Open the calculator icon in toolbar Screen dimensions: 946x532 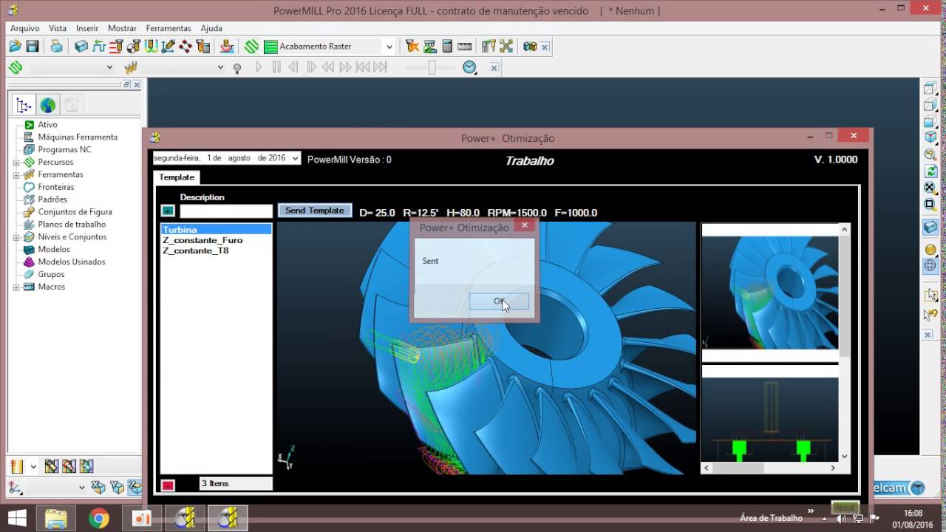pyautogui.click(x=447, y=47)
